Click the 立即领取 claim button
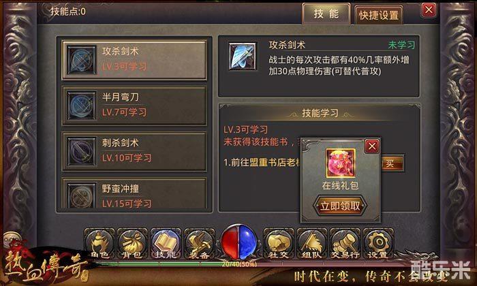This screenshot has height=286, width=477. point(340,206)
